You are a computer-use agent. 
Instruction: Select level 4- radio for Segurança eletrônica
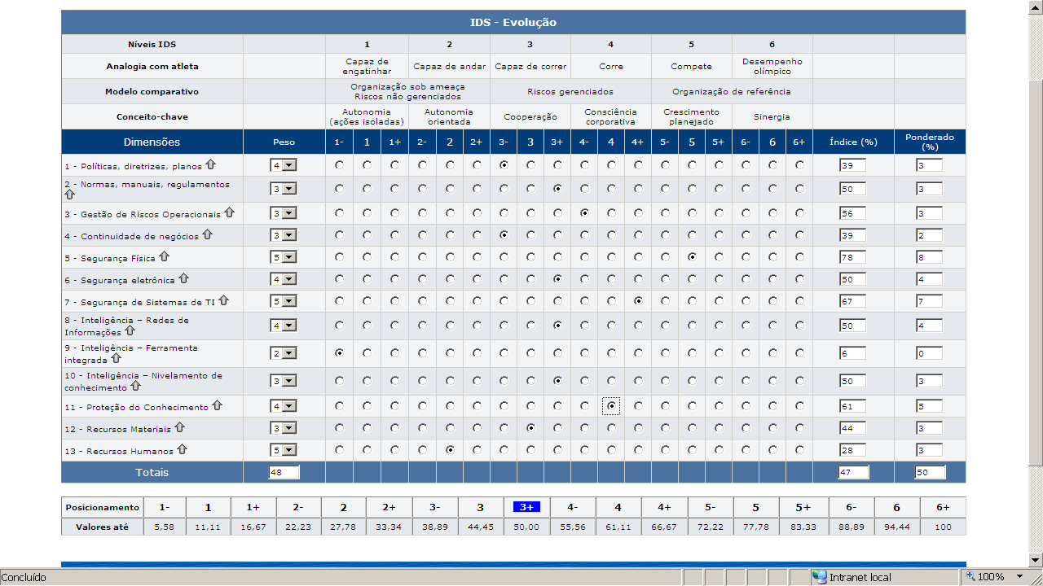584,279
